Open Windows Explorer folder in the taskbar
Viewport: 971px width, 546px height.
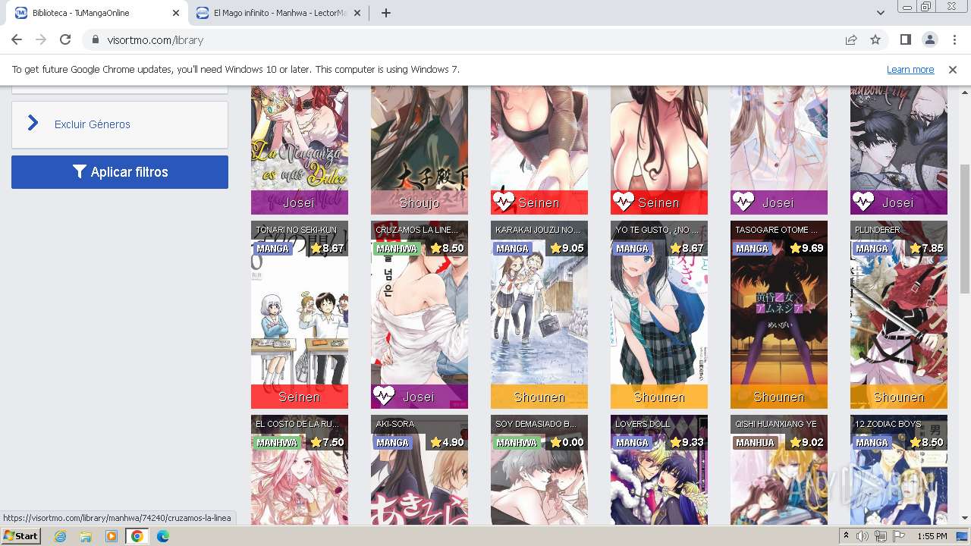click(x=86, y=536)
